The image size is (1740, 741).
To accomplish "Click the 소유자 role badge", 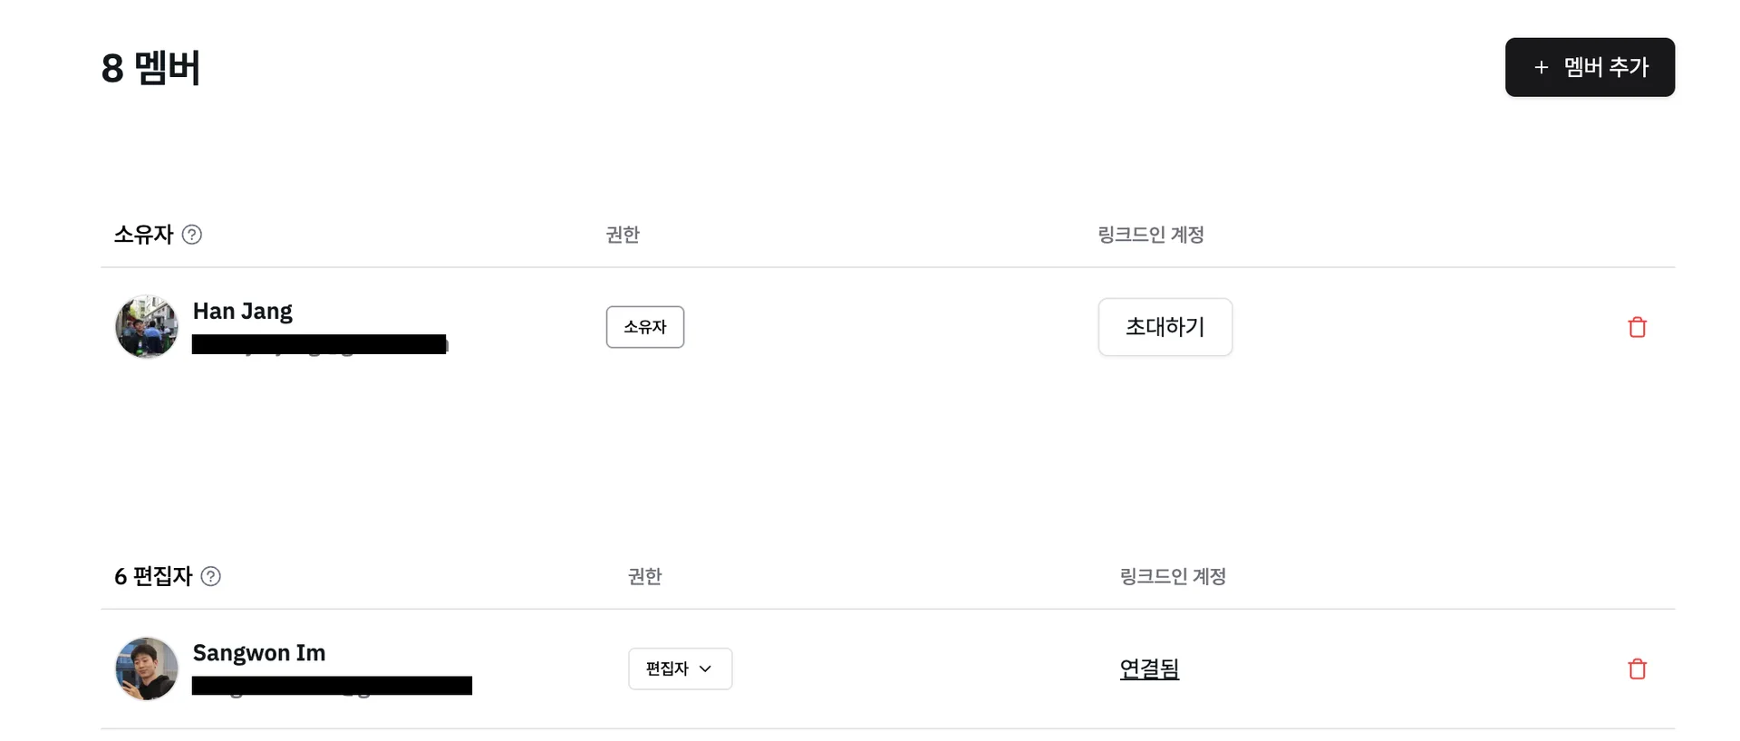I will (x=644, y=327).
